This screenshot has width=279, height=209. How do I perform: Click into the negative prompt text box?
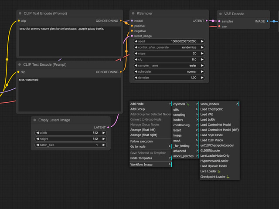click(70, 94)
